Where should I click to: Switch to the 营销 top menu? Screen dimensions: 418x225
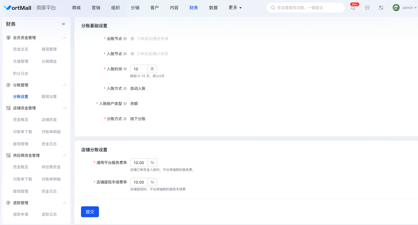pos(96,8)
